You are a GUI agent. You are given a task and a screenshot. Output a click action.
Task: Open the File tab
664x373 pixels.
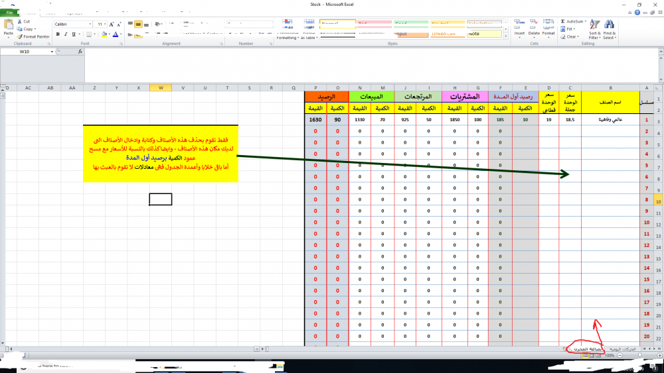(9, 13)
